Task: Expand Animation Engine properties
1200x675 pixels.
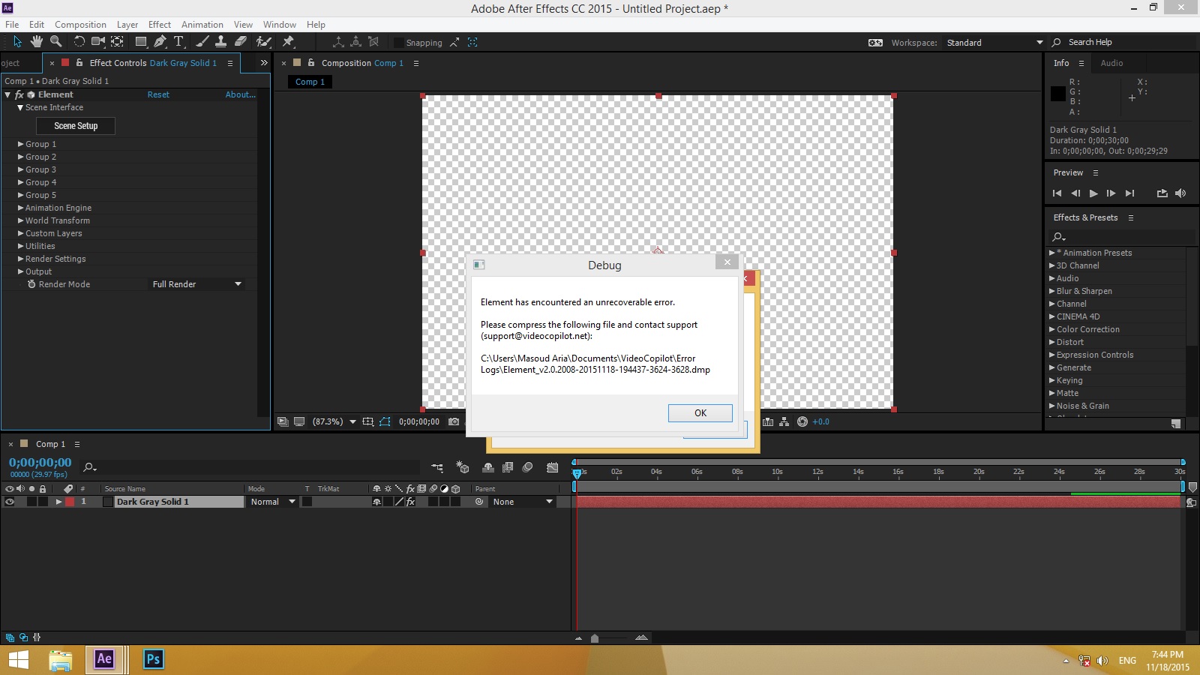Action: click(x=21, y=208)
